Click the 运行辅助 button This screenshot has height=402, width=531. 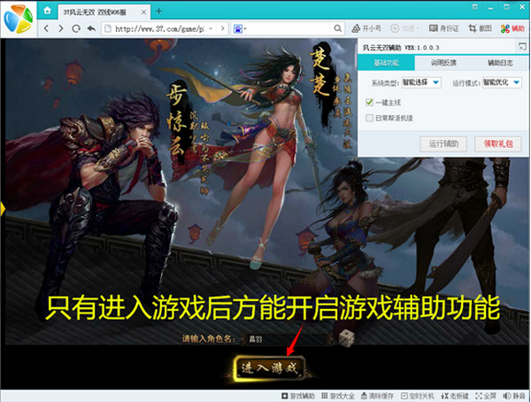point(443,144)
